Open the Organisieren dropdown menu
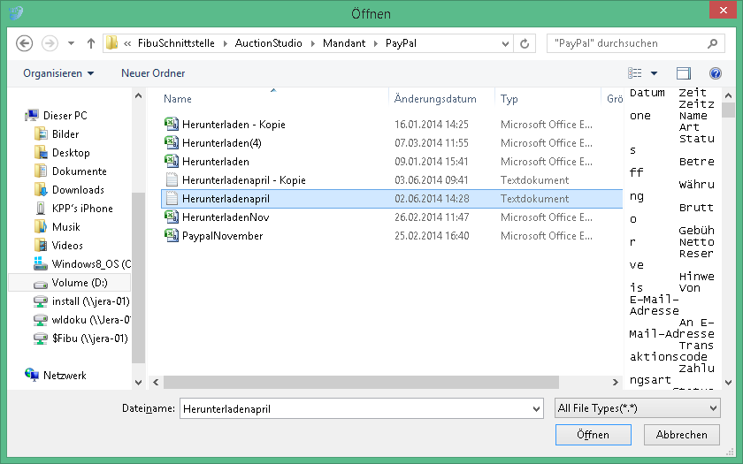This screenshot has width=743, height=464. tap(58, 73)
